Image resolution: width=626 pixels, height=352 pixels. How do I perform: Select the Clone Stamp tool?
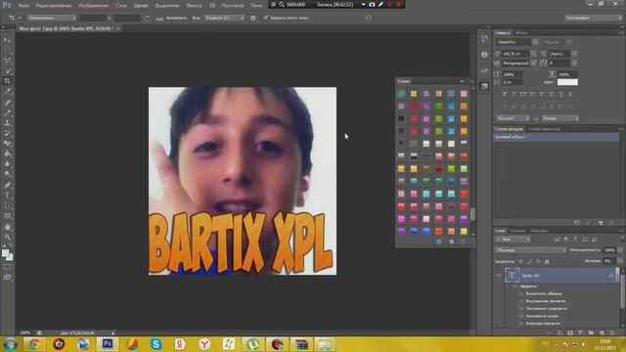click(7, 123)
